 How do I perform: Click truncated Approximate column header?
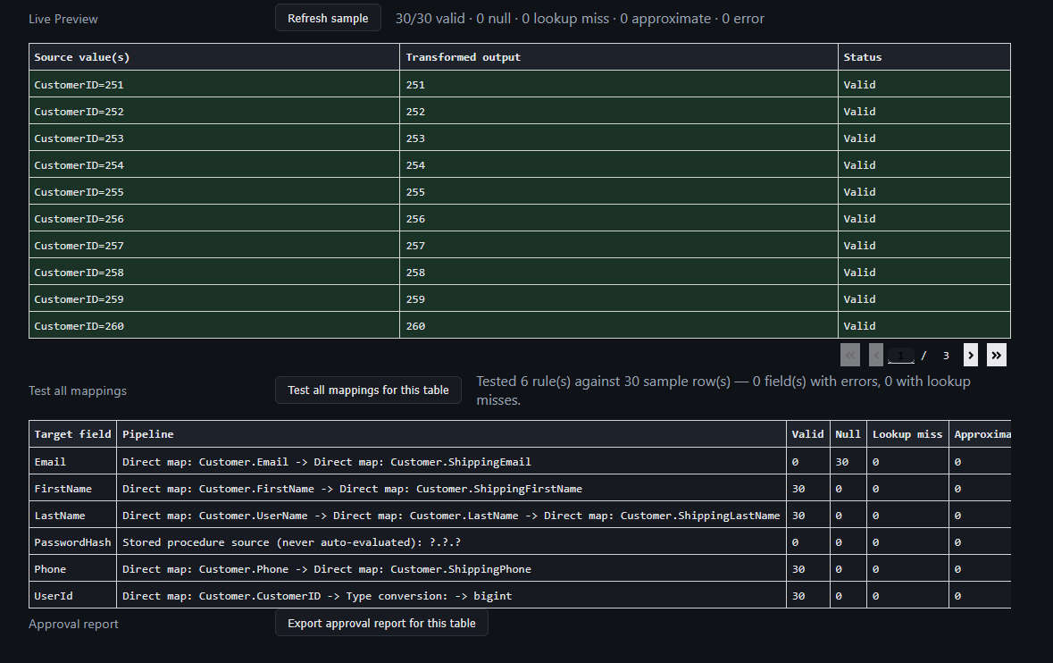(981, 434)
